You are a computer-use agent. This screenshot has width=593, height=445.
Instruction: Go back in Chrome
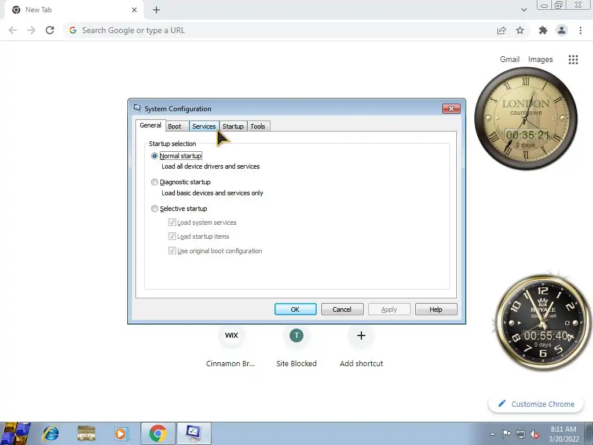point(13,30)
